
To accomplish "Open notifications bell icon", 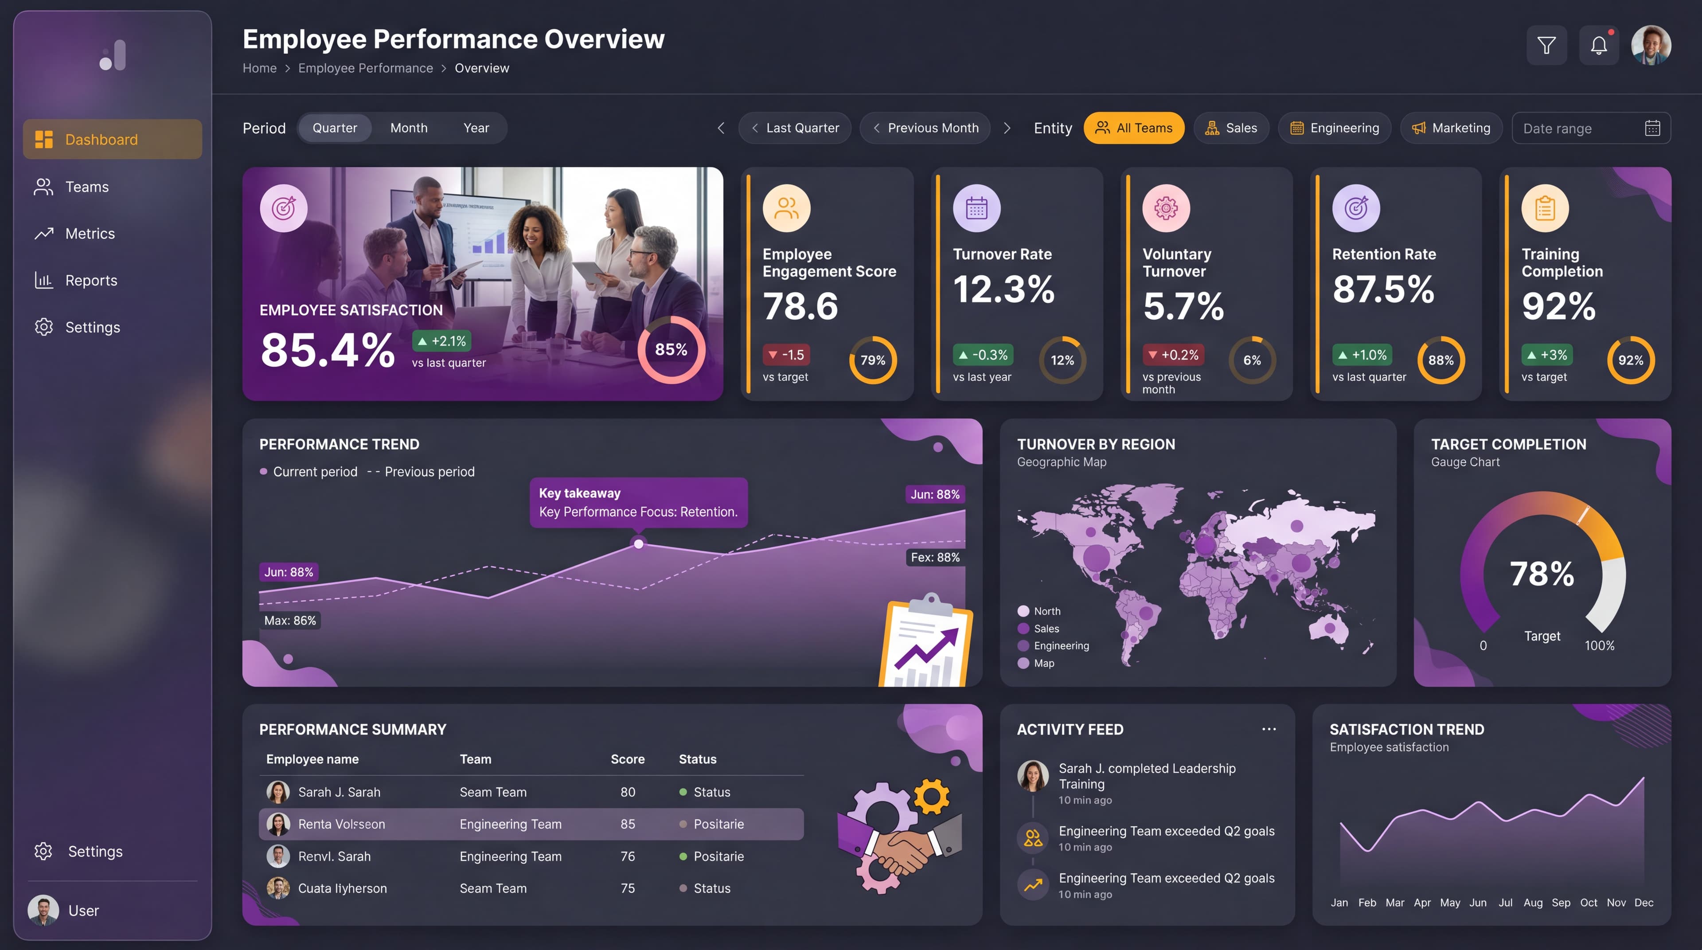I will coord(1599,45).
